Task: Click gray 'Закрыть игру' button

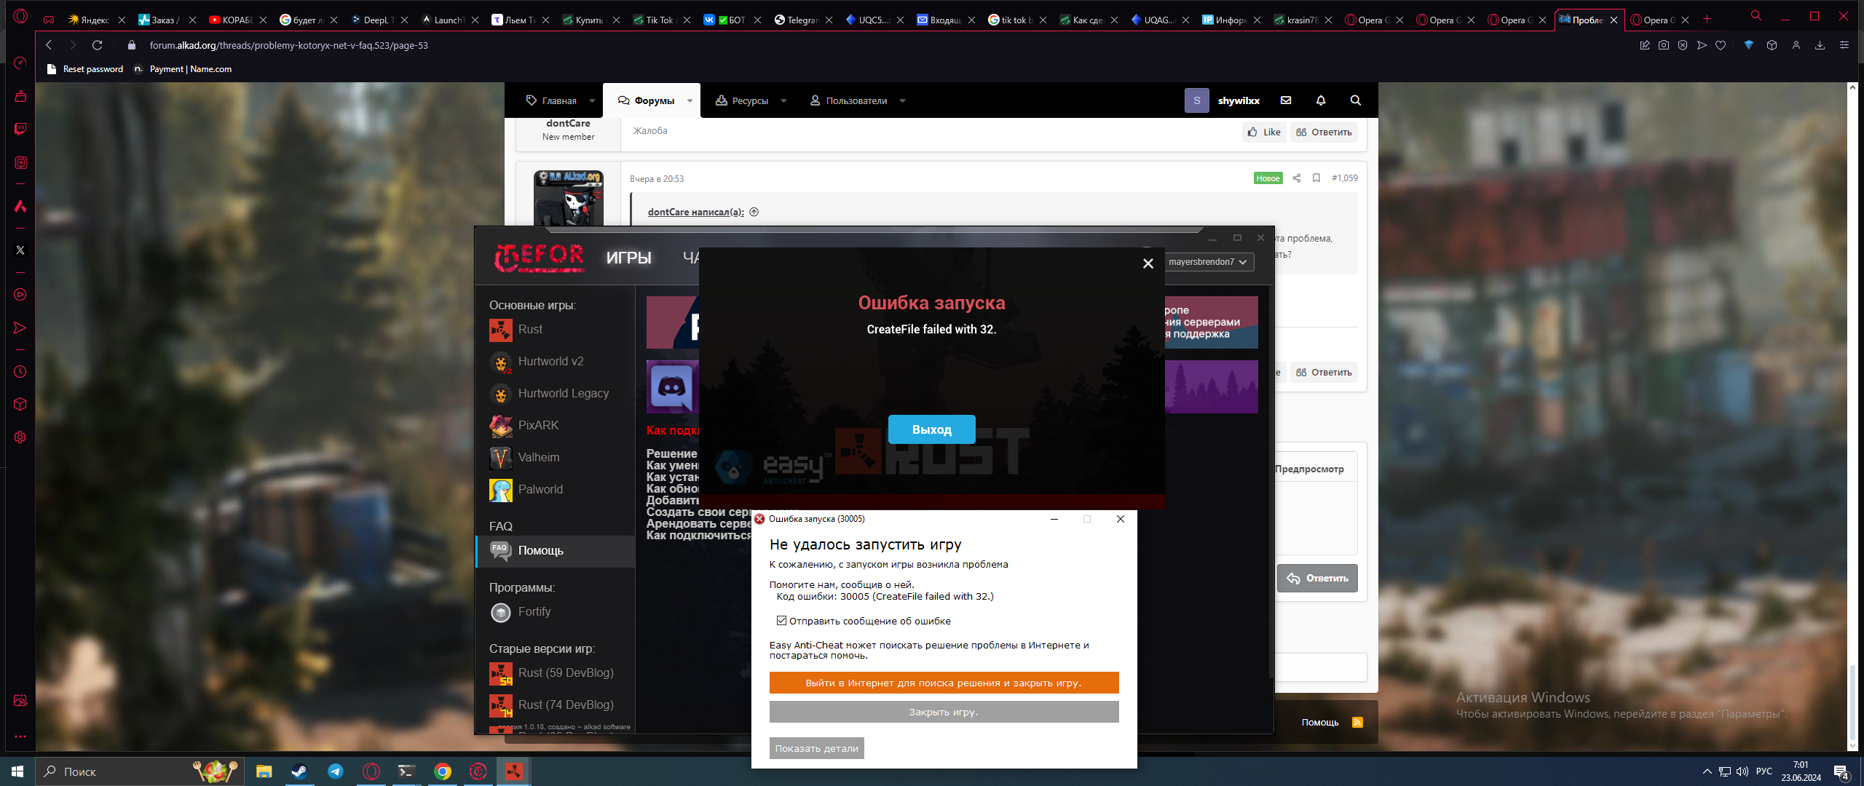Action: [943, 712]
